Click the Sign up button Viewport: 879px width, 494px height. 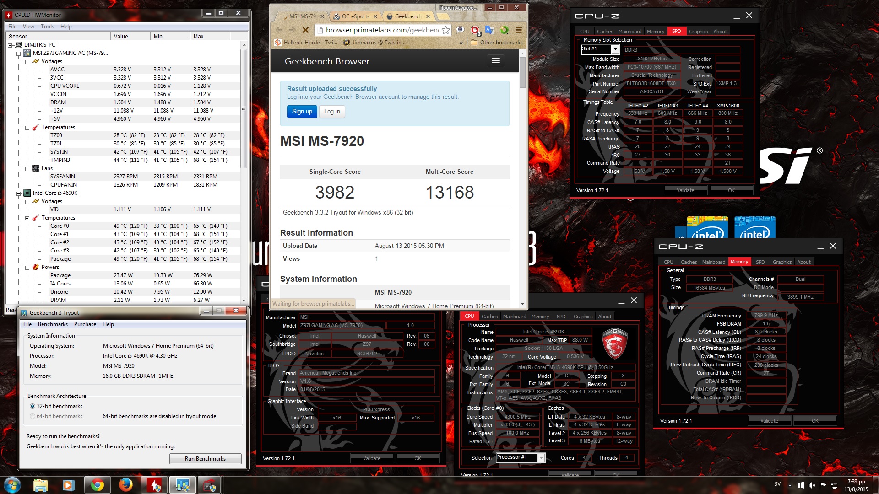302,111
